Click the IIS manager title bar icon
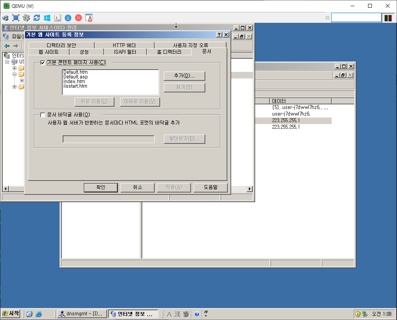The image size is (397, 320). click(5, 27)
